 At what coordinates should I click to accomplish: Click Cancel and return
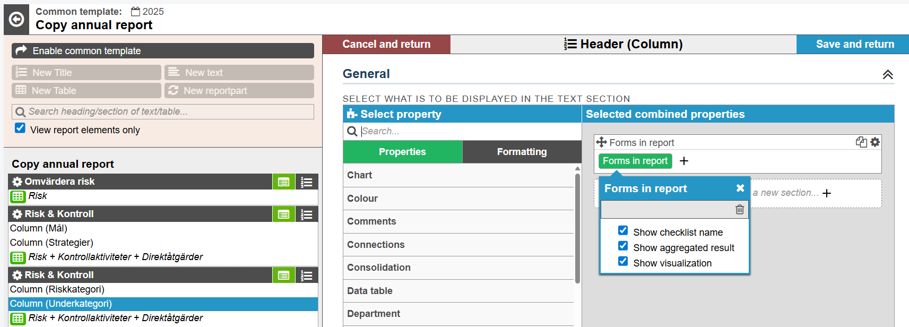(x=386, y=44)
